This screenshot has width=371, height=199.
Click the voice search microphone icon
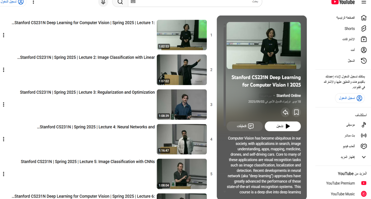tap(103, 2)
